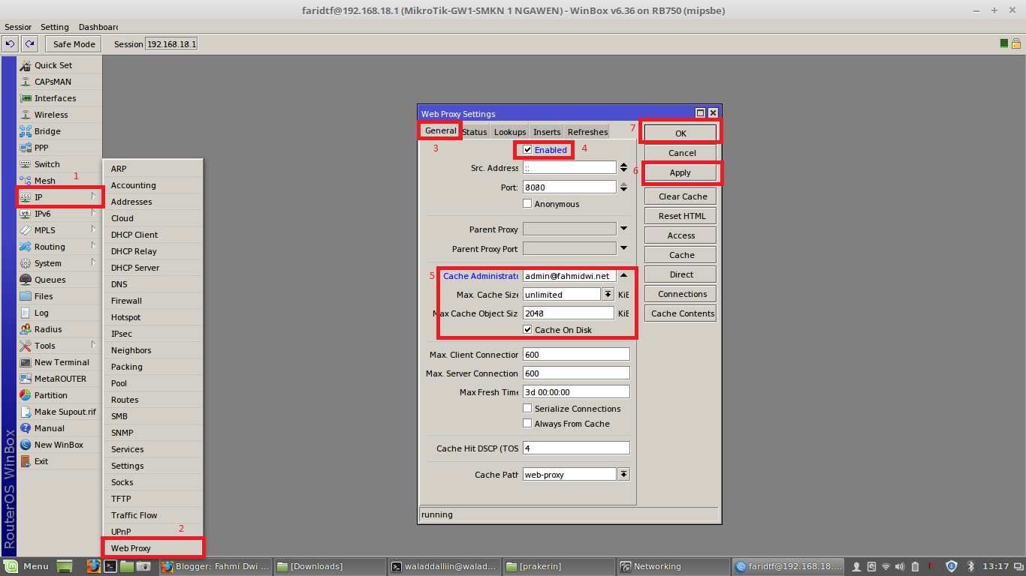Image resolution: width=1026 pixels, height=576 pixels.
Task: Toggle the Safe Mode button
Action: pyautogui.click(x=74, y=44)
